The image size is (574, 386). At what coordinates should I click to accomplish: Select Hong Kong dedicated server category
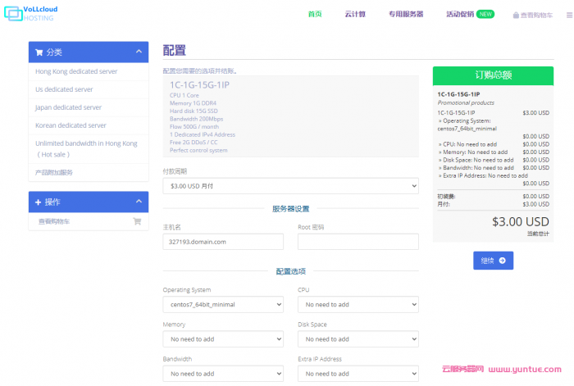click(x=76, y=71)
